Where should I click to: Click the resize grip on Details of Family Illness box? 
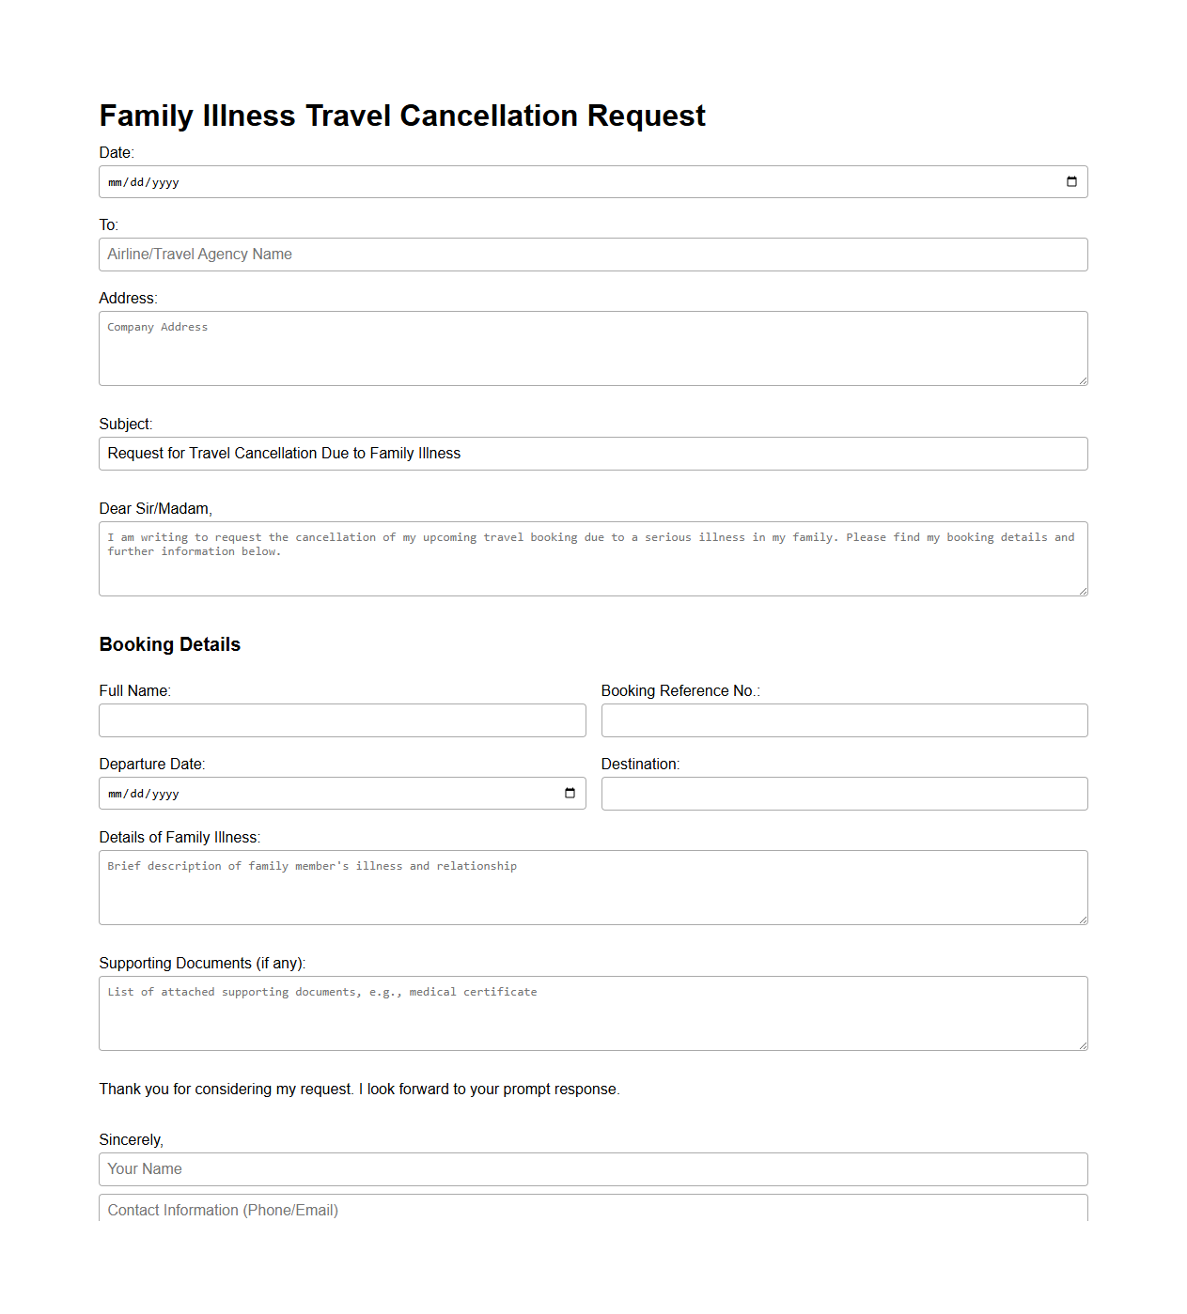click(1083, 919)
